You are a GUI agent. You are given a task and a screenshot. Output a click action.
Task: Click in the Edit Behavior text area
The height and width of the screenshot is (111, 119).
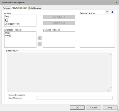[59, 72]
